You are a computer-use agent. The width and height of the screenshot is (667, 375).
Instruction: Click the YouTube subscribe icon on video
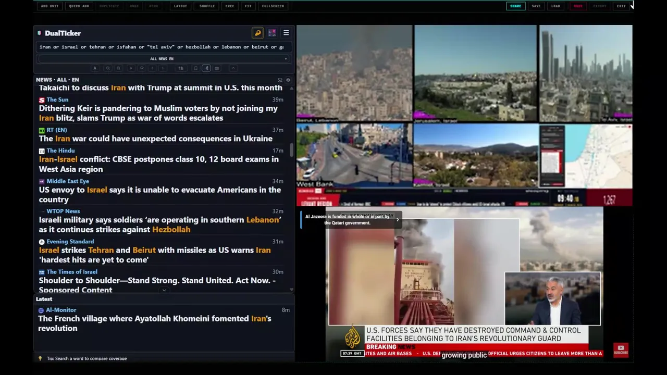pos(621,349)
